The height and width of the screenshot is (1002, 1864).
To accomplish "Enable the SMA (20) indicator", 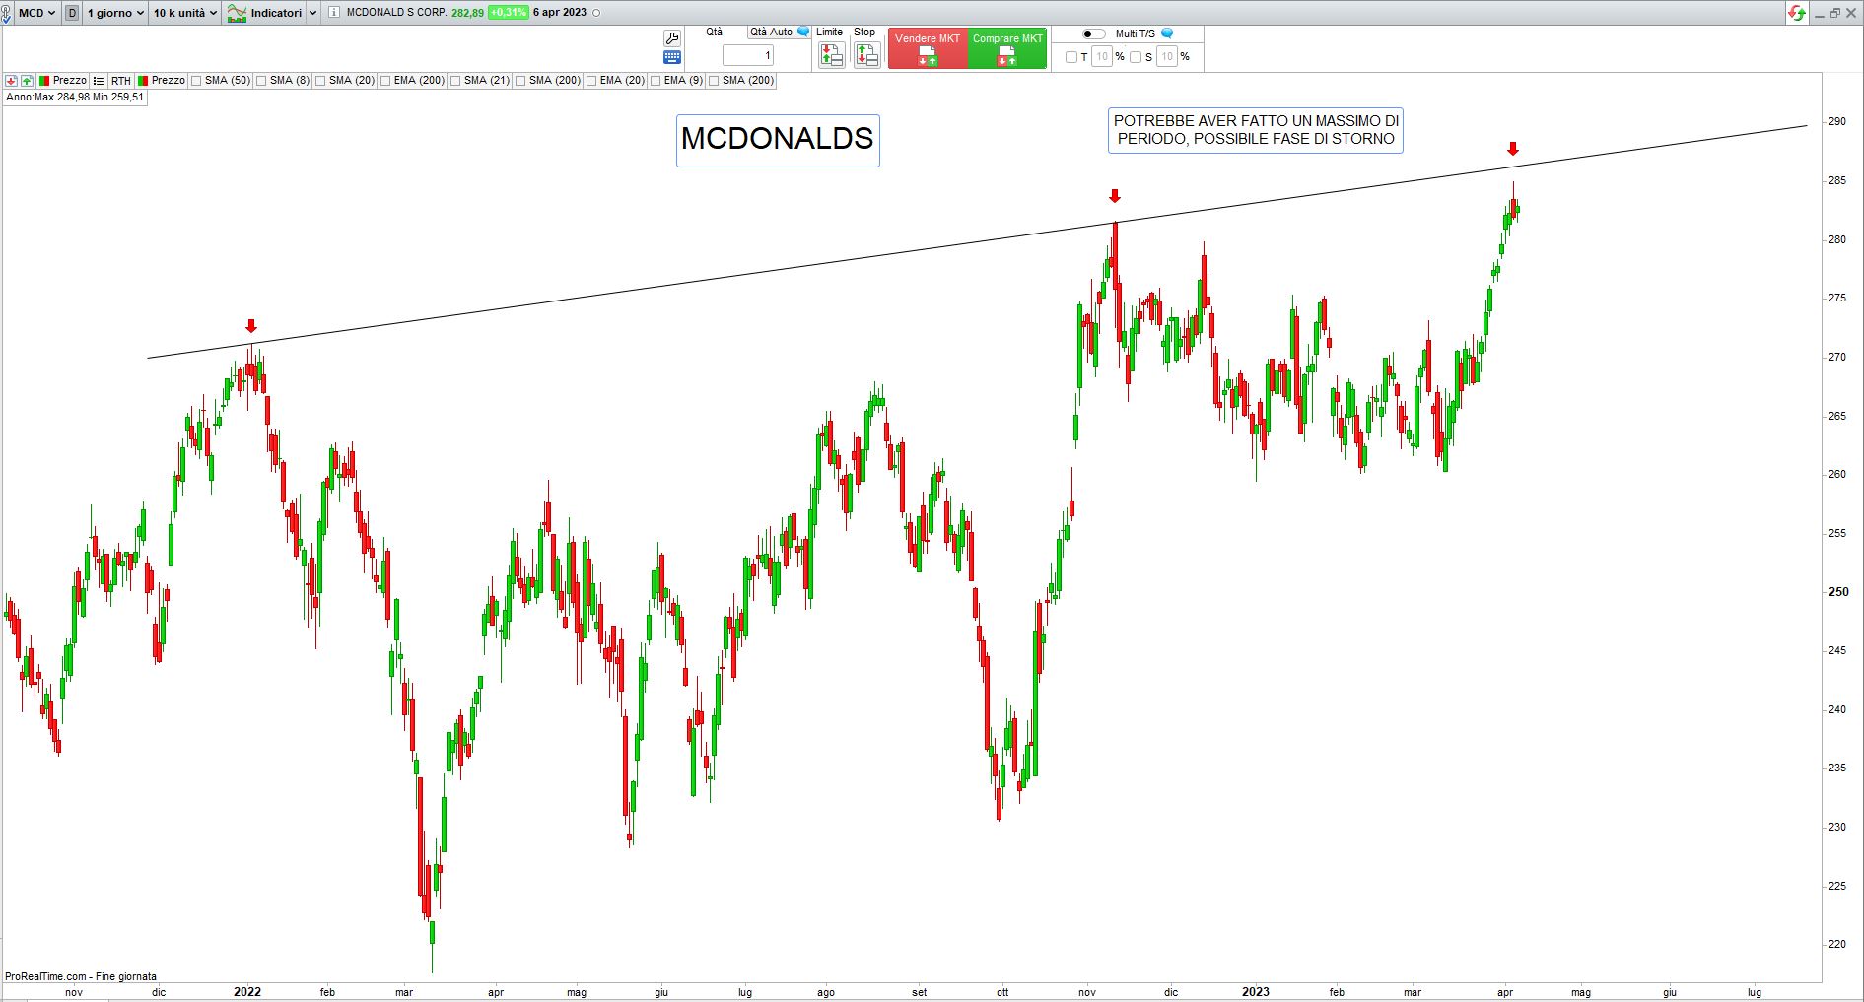I will click(x=320, y=81).
